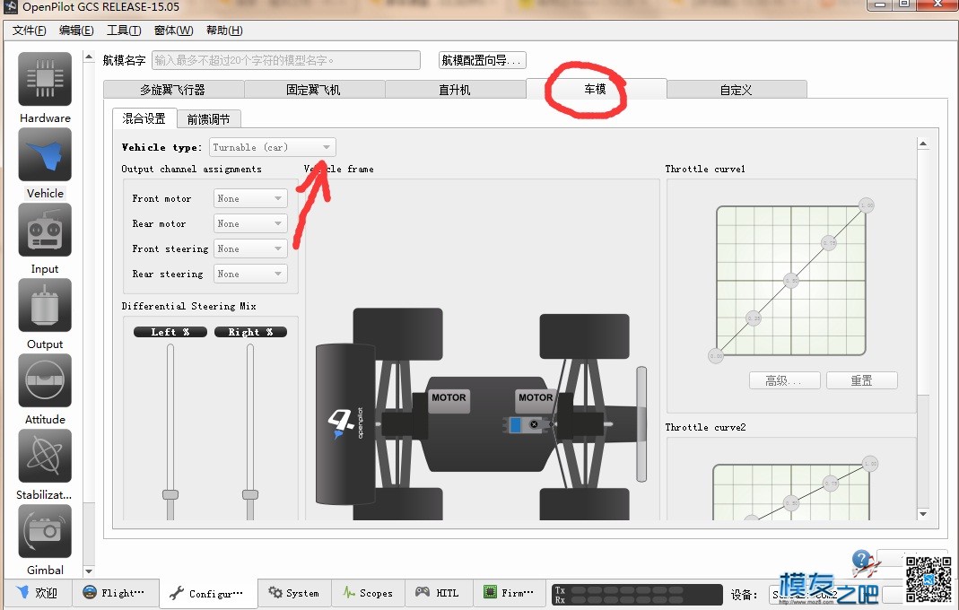Select the 车模 tab
The height and width of the screenshot is (610, 959).
click(595, 89)
